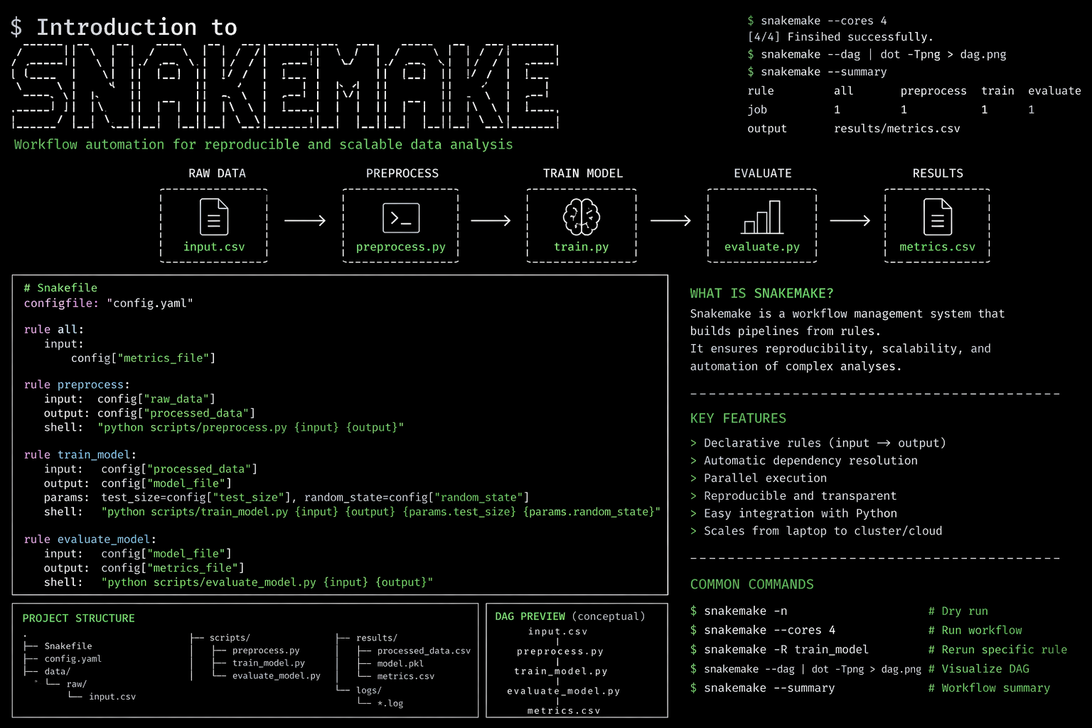Select 'train_model.py' under scripts/ folder
The image size is (1092, 728).
pos(268,663)
